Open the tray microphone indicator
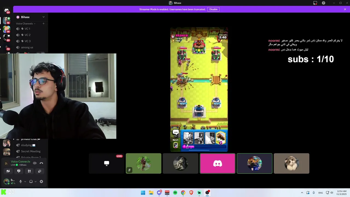Viewport: 350px width, 197px height. [x=314, y=193]
